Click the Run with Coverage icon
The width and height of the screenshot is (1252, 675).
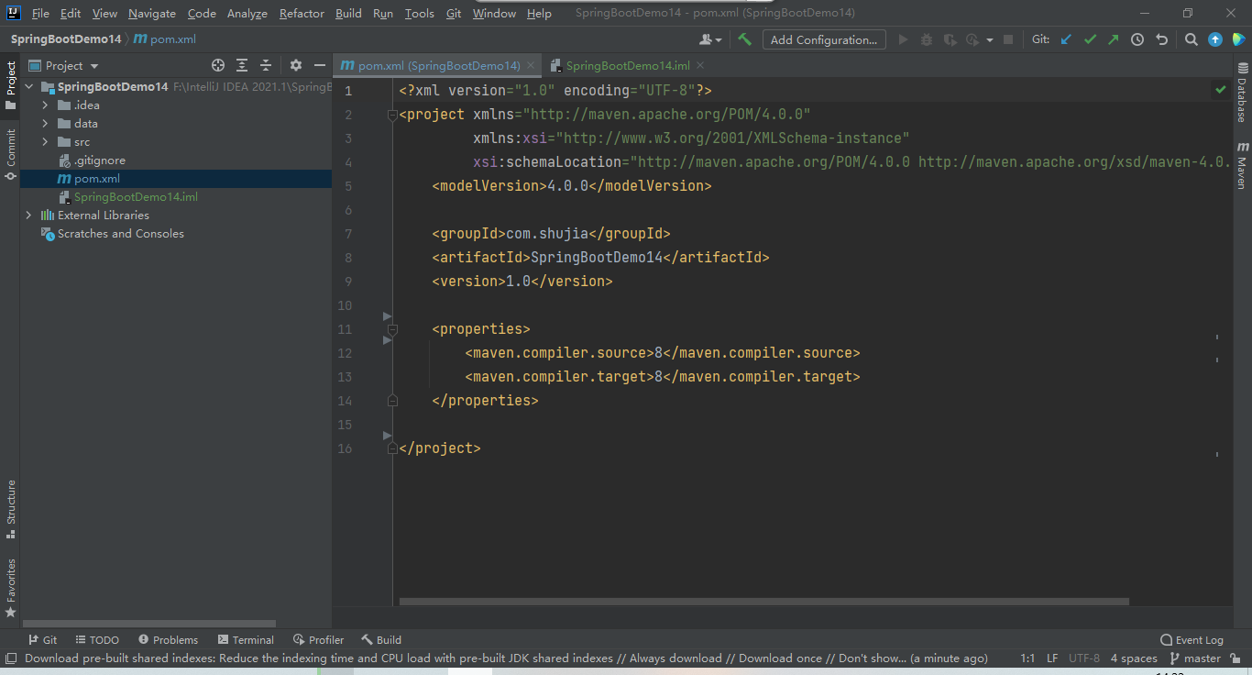click(x=950, y=39)
